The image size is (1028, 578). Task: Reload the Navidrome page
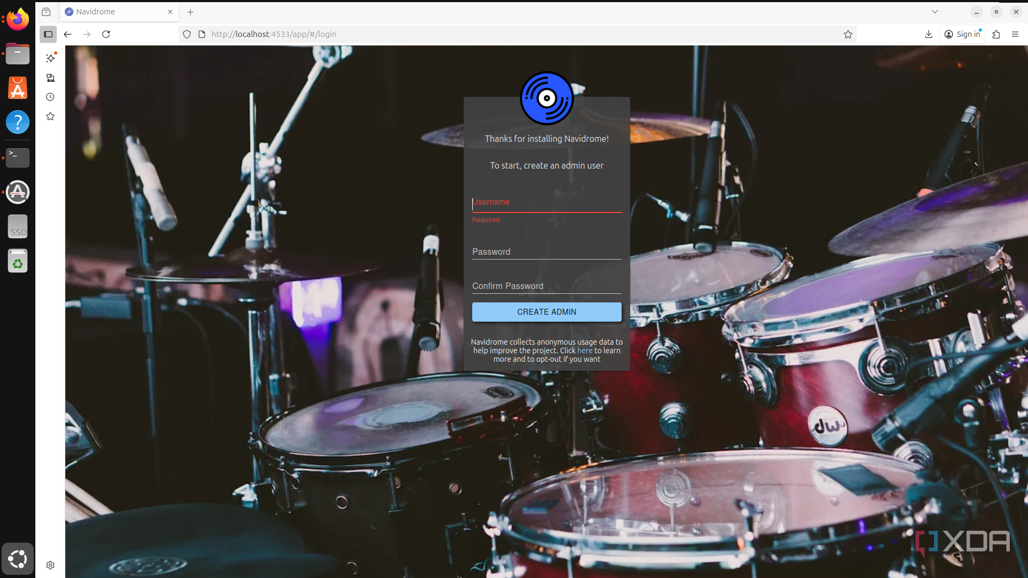click(x=106, y=34)
